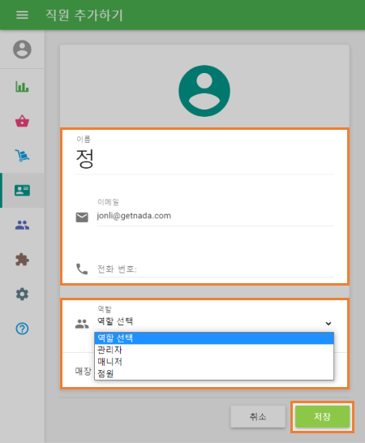Viewport: 365px width, 443px height.
Task: Click the 취소 cancel button
Action: point(258,416)
